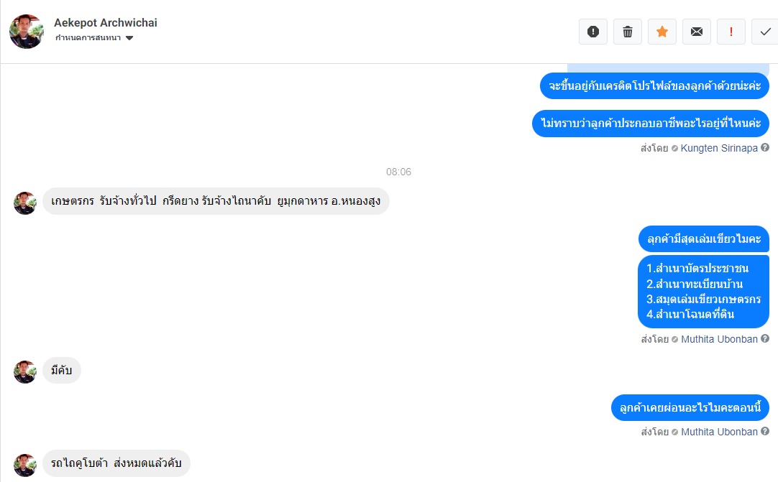Click the help icon beside Kungten Sirinapa
The height and width of the screenshot is (482, 778).
tap(765, 147)
